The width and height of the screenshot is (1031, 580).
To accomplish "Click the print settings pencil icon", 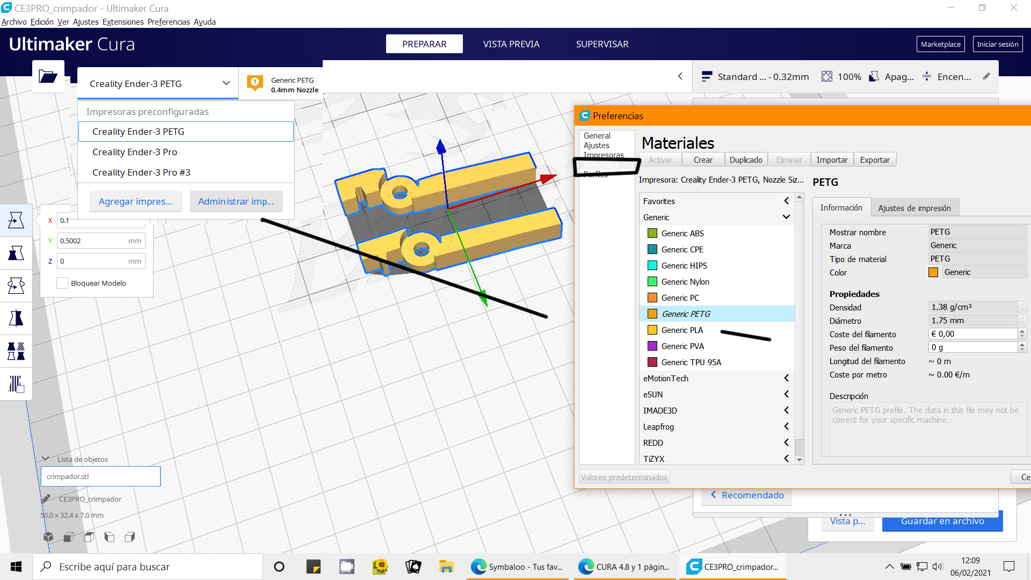I will pos(986,77).
